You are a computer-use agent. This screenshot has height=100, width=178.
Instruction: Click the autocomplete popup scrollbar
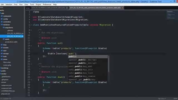point(109,64)
